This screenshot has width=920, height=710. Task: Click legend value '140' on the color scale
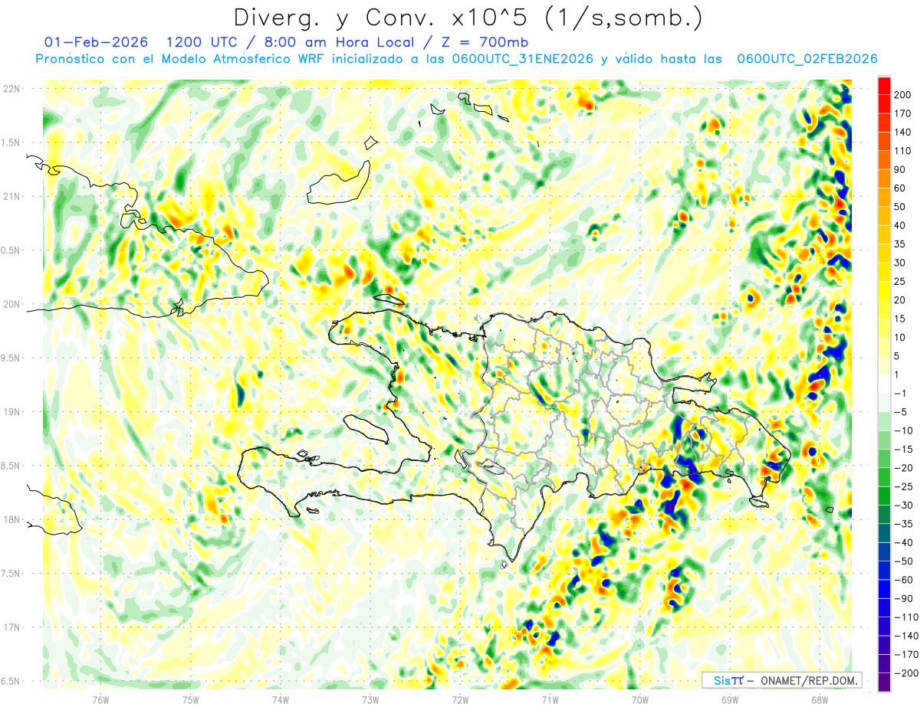(x=903, y=132)
